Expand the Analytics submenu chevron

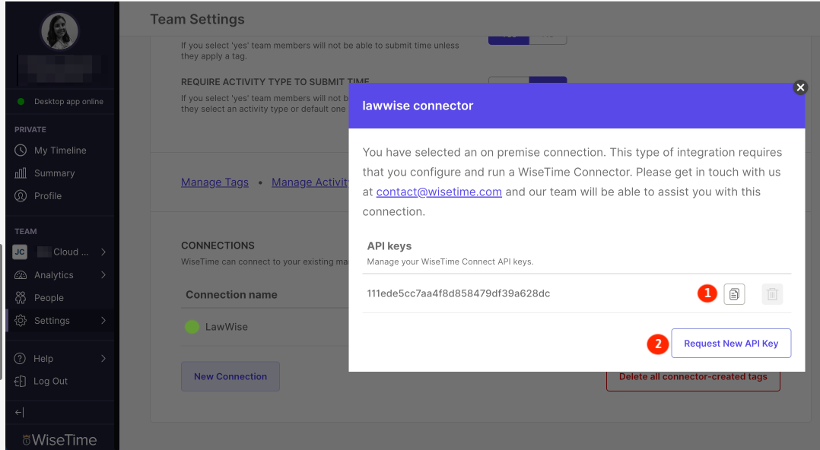click(x=103, y=275)
